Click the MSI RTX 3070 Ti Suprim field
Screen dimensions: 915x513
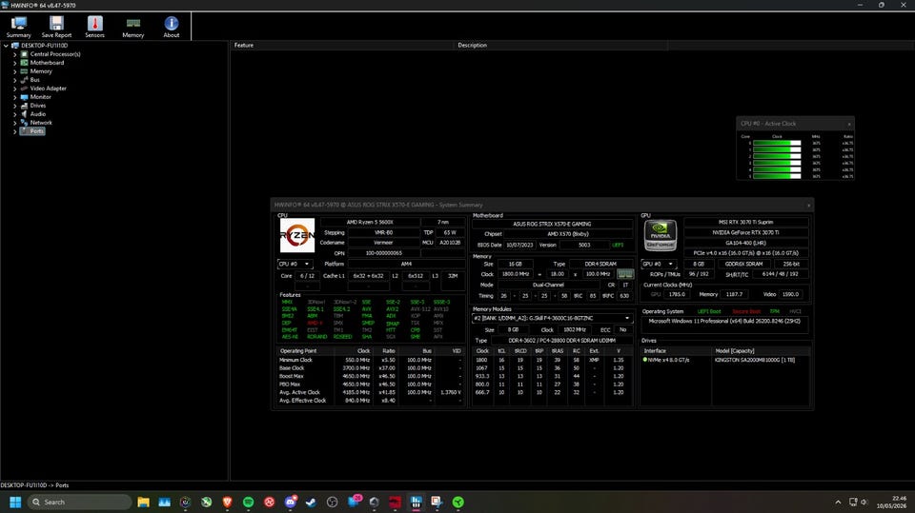pos(745,222)
